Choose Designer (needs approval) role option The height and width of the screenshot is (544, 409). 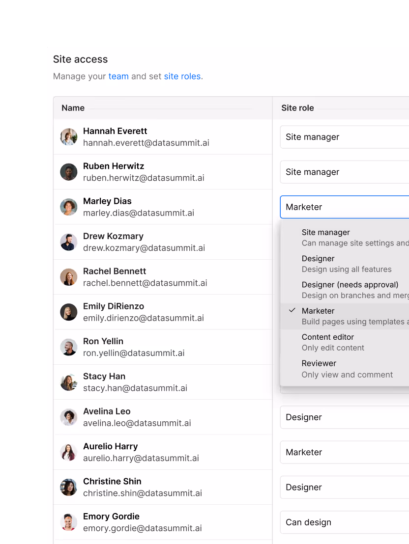point(345,290)
